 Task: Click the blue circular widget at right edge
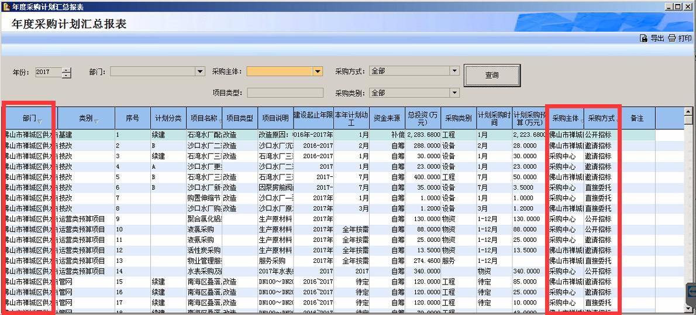coord(691,291)
